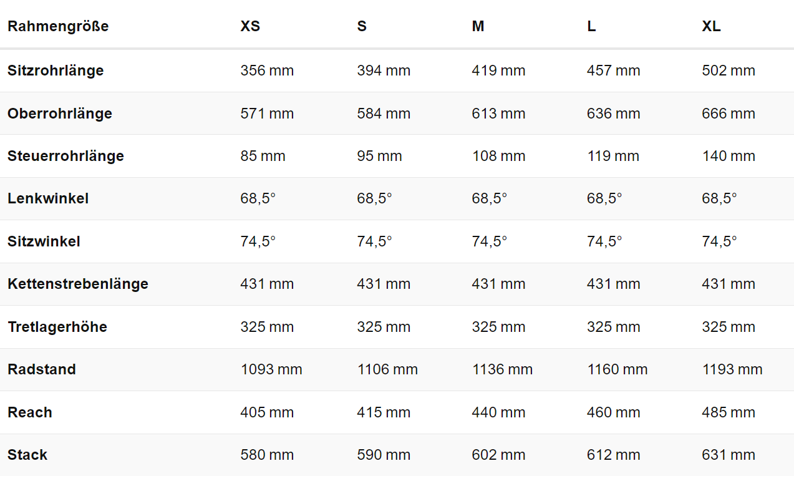
Task: Select the Oberrohrlänge row label
Action: click(x=60, y=114)
